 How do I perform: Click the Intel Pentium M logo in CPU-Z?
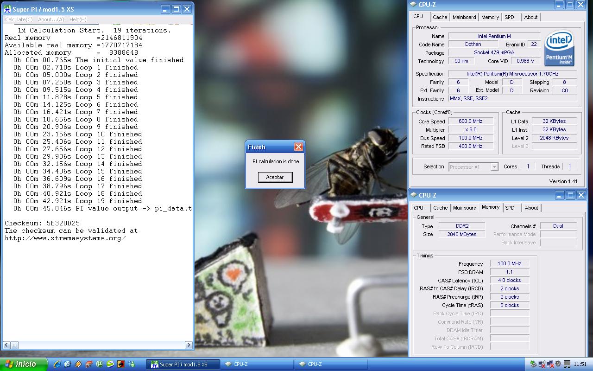[560, 48]
